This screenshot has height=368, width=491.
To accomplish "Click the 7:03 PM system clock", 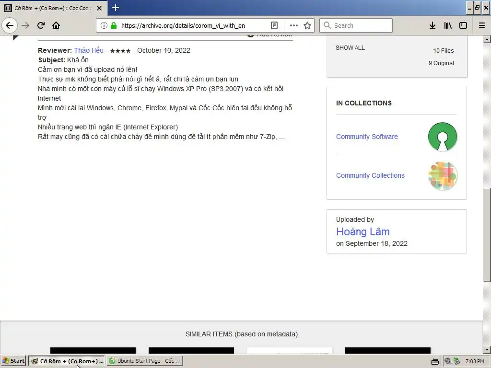I will [x=475, y=361].
